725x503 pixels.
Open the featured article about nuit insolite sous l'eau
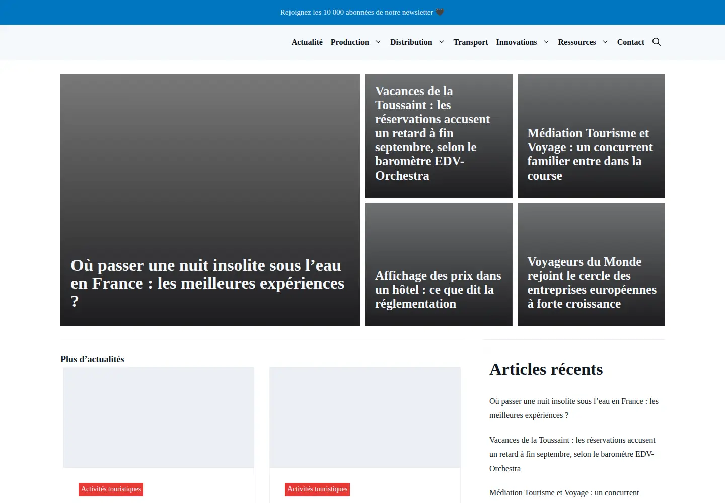210,200
